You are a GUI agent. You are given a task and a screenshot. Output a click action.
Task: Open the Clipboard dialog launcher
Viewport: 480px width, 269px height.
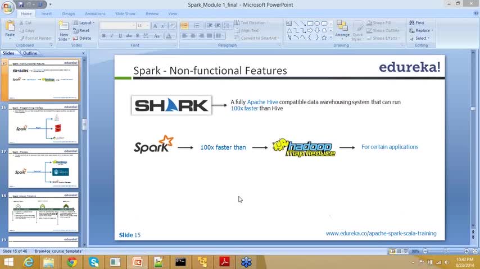[x=51, y=45]
